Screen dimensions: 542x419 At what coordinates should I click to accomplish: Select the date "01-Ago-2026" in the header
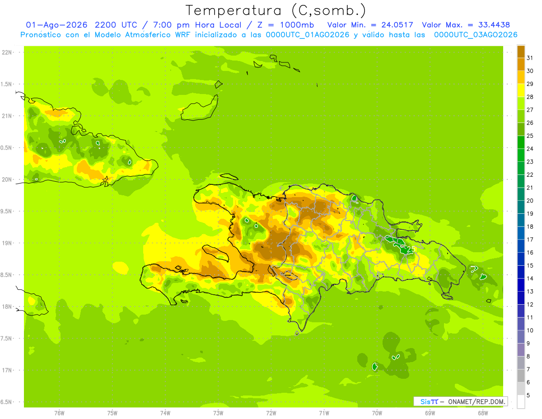pyautogui.click(x=57, y=25)
